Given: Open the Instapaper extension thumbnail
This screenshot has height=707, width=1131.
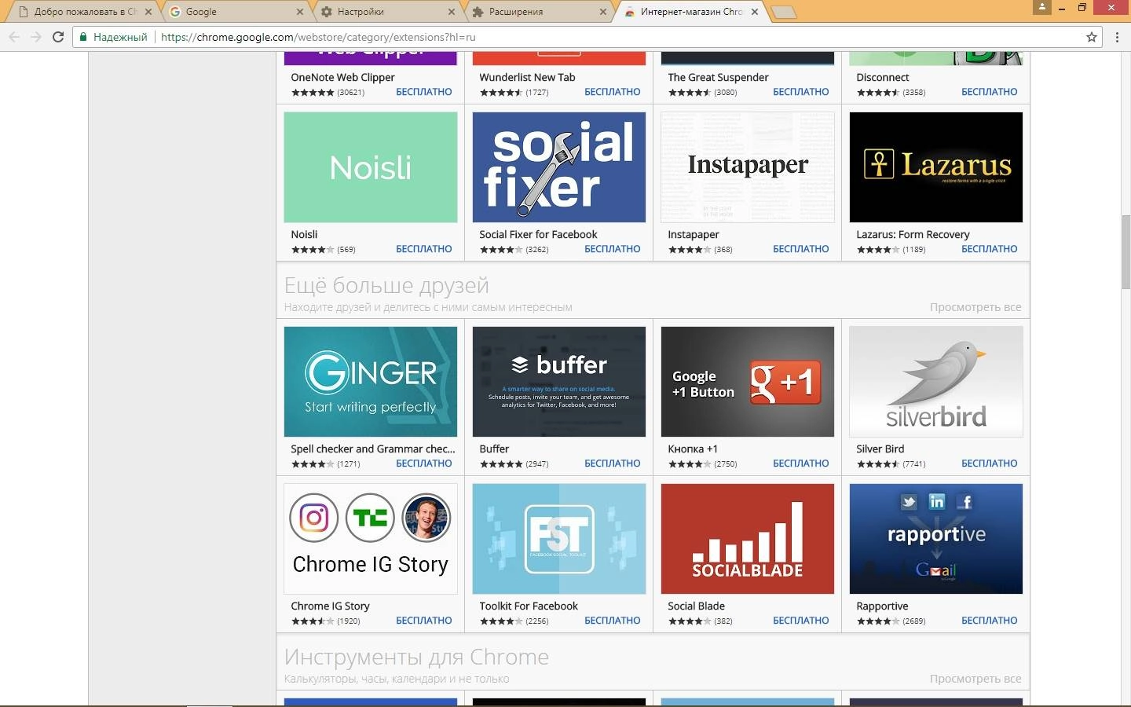Looking at the screenshot, I should [748, 167].
